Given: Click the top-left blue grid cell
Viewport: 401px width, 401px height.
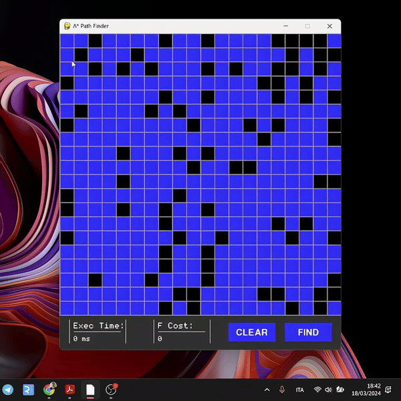Looking at the screenshot, I should pos(67,40).
